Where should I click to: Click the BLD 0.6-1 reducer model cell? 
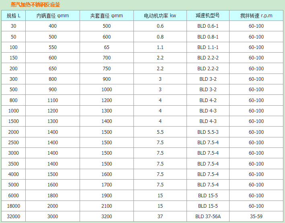click(x=208, y=26)
